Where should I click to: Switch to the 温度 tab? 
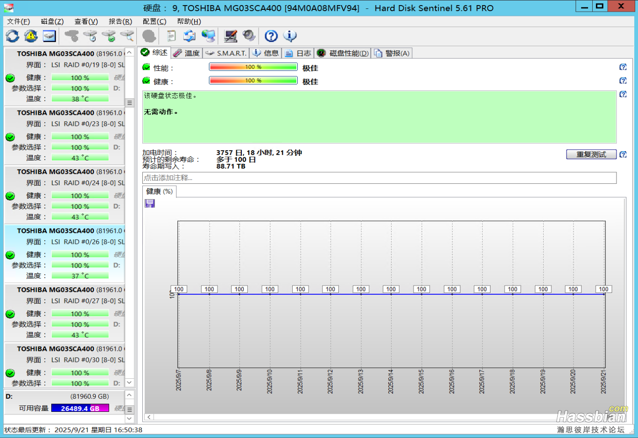187,53
